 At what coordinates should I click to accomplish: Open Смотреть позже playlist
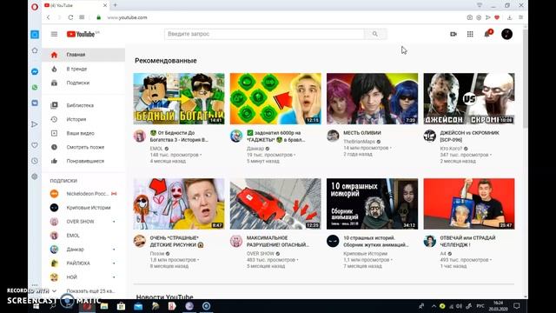(83, 147)
